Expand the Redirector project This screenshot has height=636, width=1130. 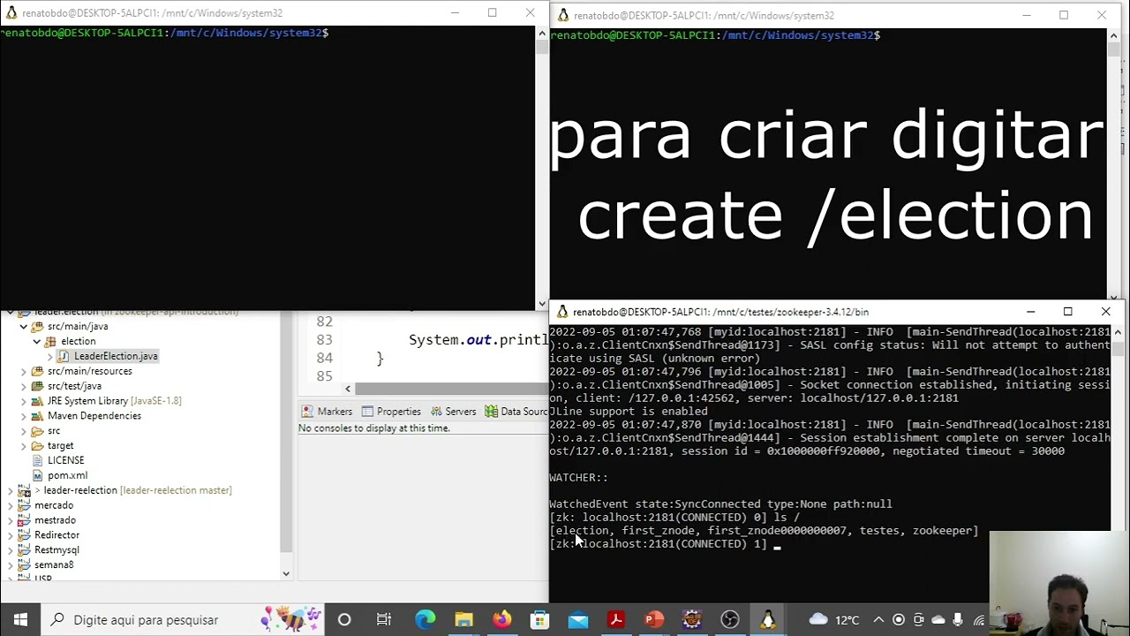coord(11,535)
